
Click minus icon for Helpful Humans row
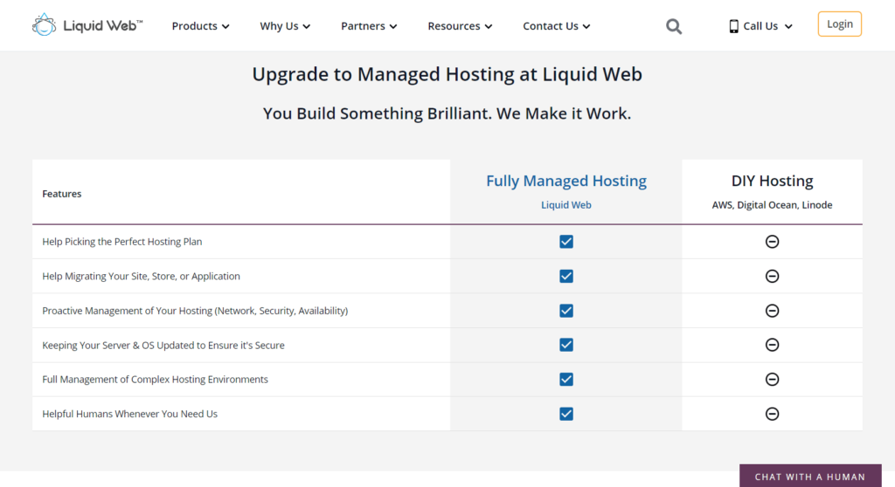click(772, 414)
